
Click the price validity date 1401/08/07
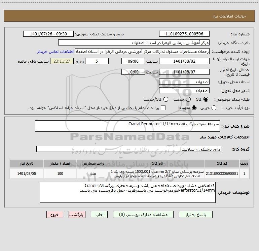point(184,72)
